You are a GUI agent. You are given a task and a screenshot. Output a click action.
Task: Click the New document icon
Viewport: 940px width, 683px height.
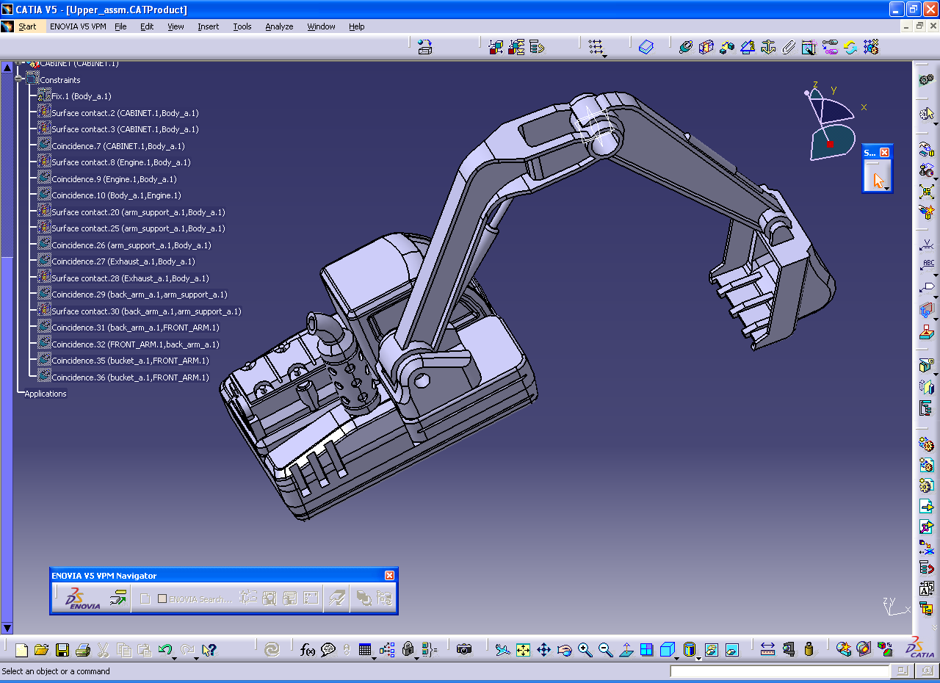click(x=21, y=650)
